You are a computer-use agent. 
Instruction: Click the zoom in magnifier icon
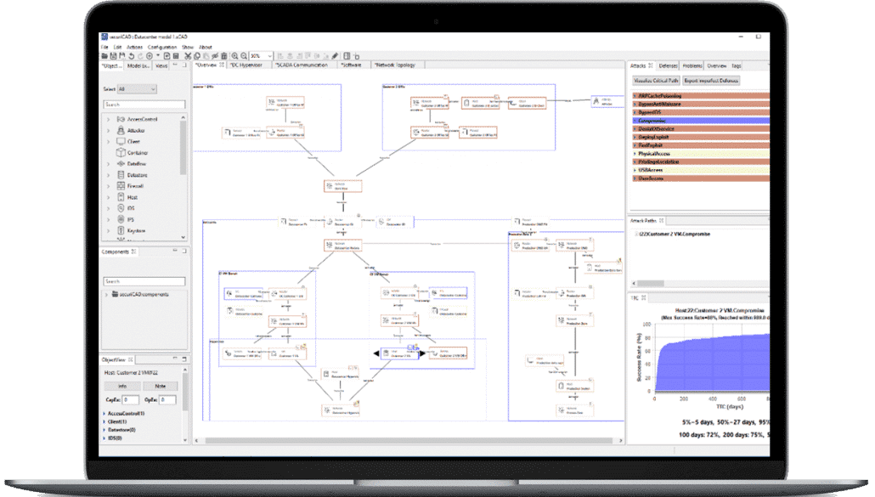click(x=235, y=56)
